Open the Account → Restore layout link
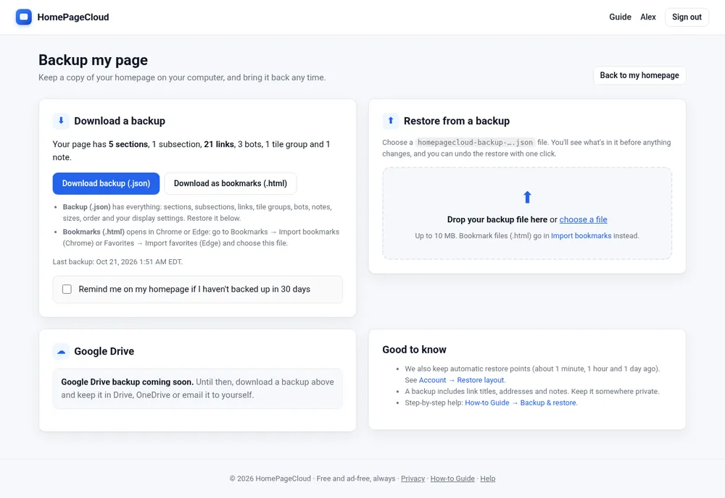 (461, 380)
